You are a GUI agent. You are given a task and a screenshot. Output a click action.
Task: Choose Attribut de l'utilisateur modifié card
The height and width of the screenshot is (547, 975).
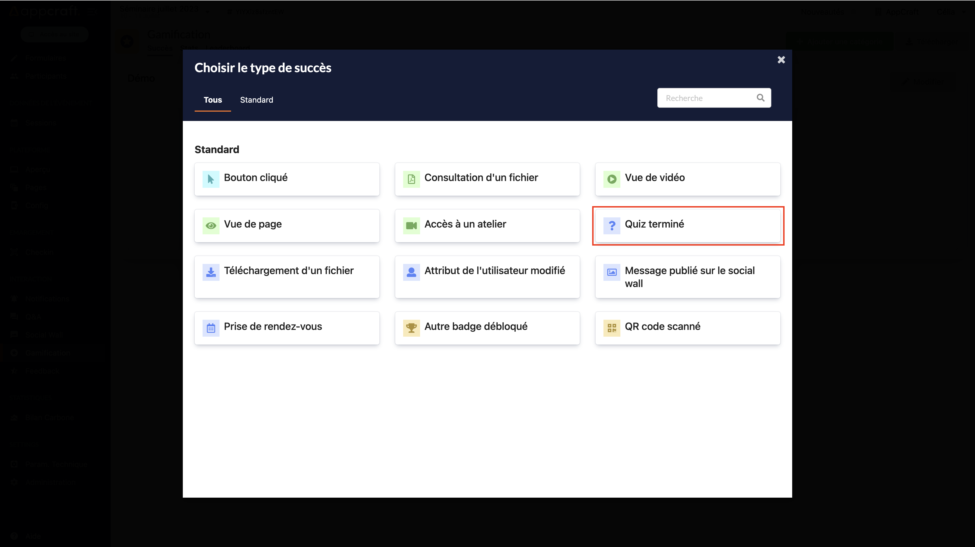(x=487, y=277)
